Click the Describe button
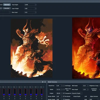Image resolution: width=100 pixels, height=100 pixels. click(7, 8)
